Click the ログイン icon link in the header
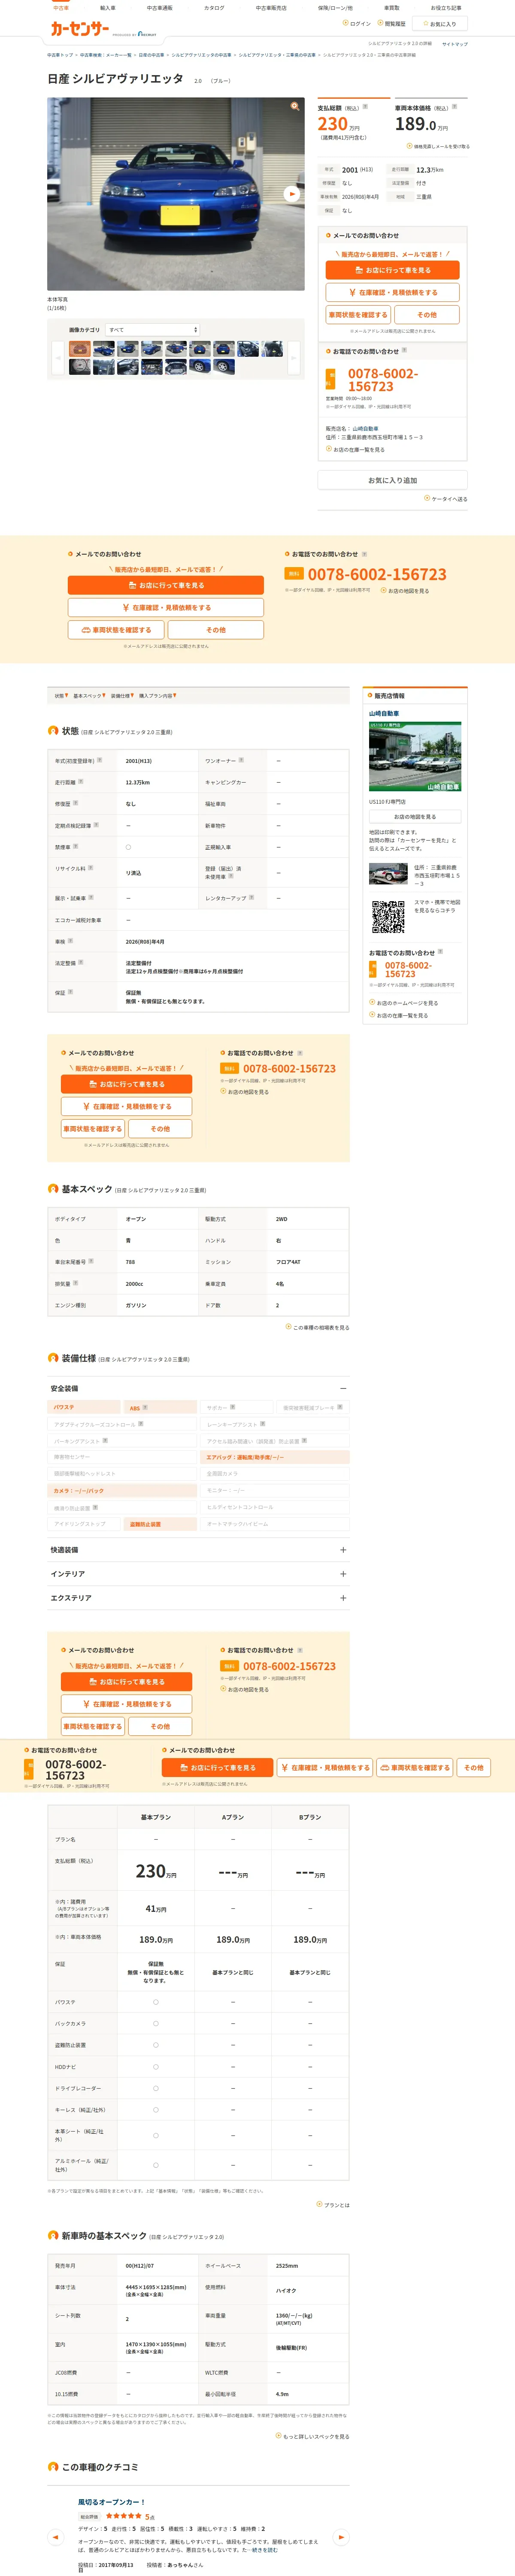The image size is (515, 2576). pos(357,23)
